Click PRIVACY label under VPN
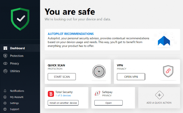183x113 pixels. [x=122, y=69]
